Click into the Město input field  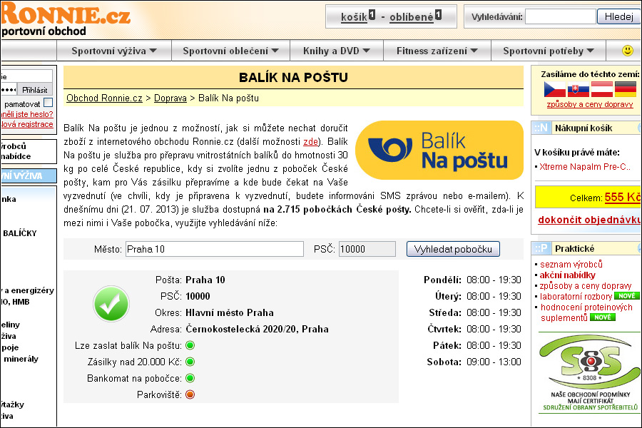(215, 249)
